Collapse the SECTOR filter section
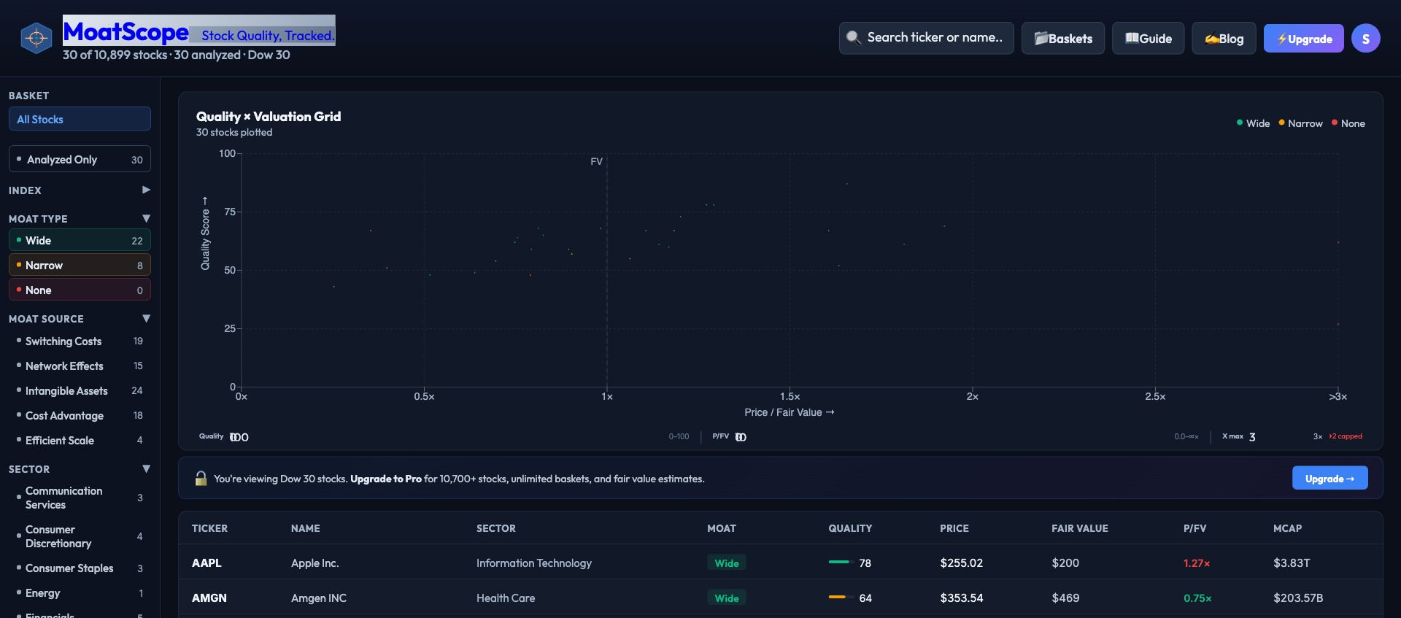 pyautogui.click(x=146, y=469)
